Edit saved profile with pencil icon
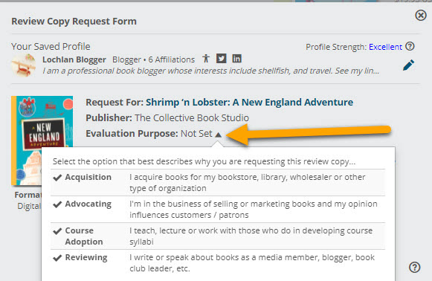432x281 pixels. [x=408, y=65]
